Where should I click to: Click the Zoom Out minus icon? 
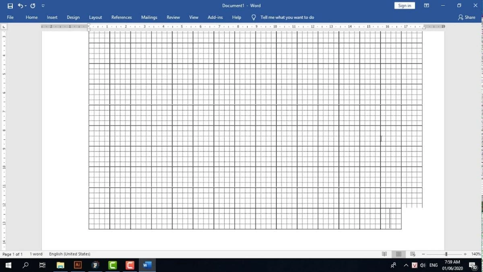[x=423, y=254]
